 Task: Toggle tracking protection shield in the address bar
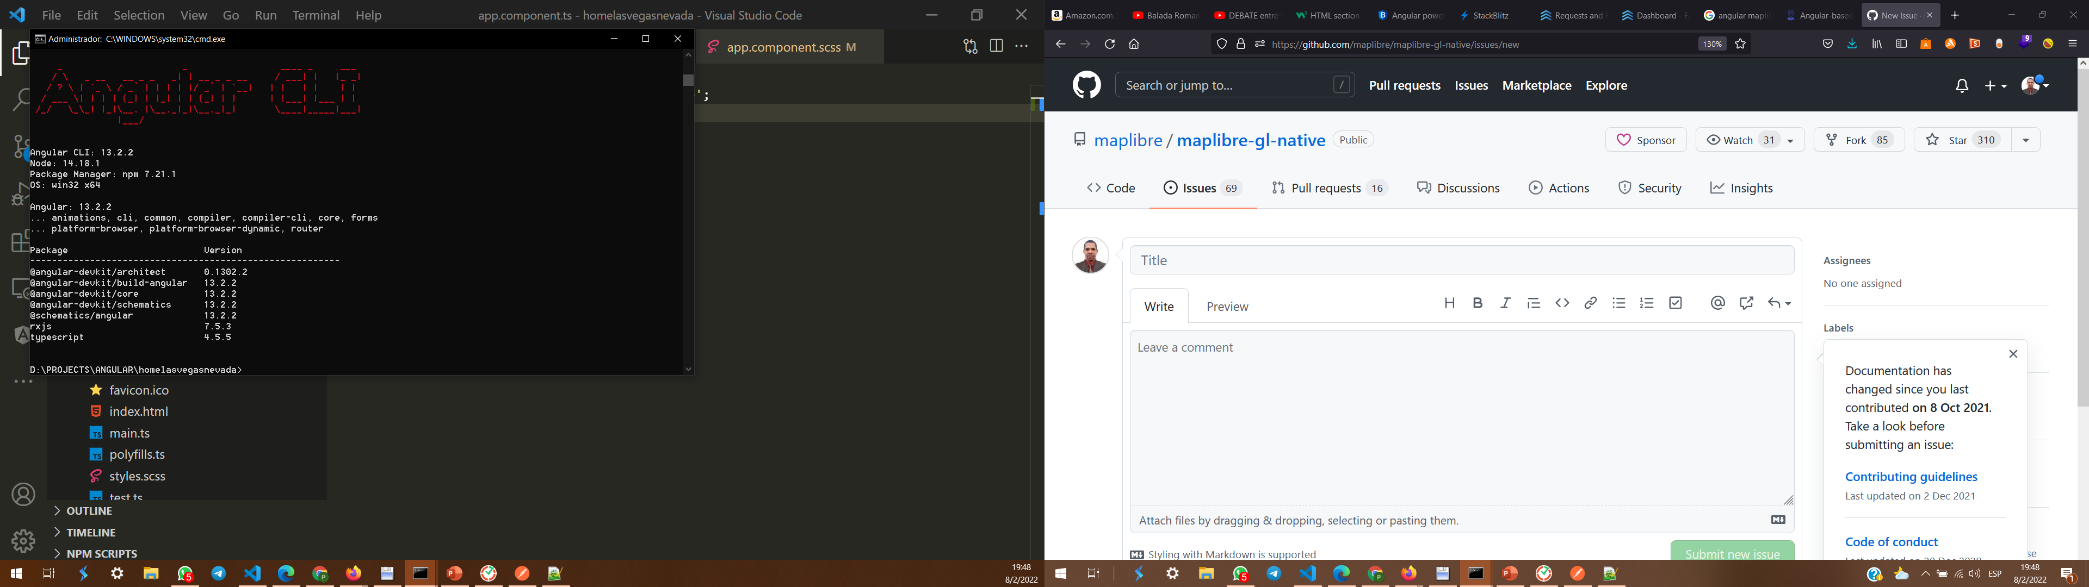click(x=1222, y=44)
